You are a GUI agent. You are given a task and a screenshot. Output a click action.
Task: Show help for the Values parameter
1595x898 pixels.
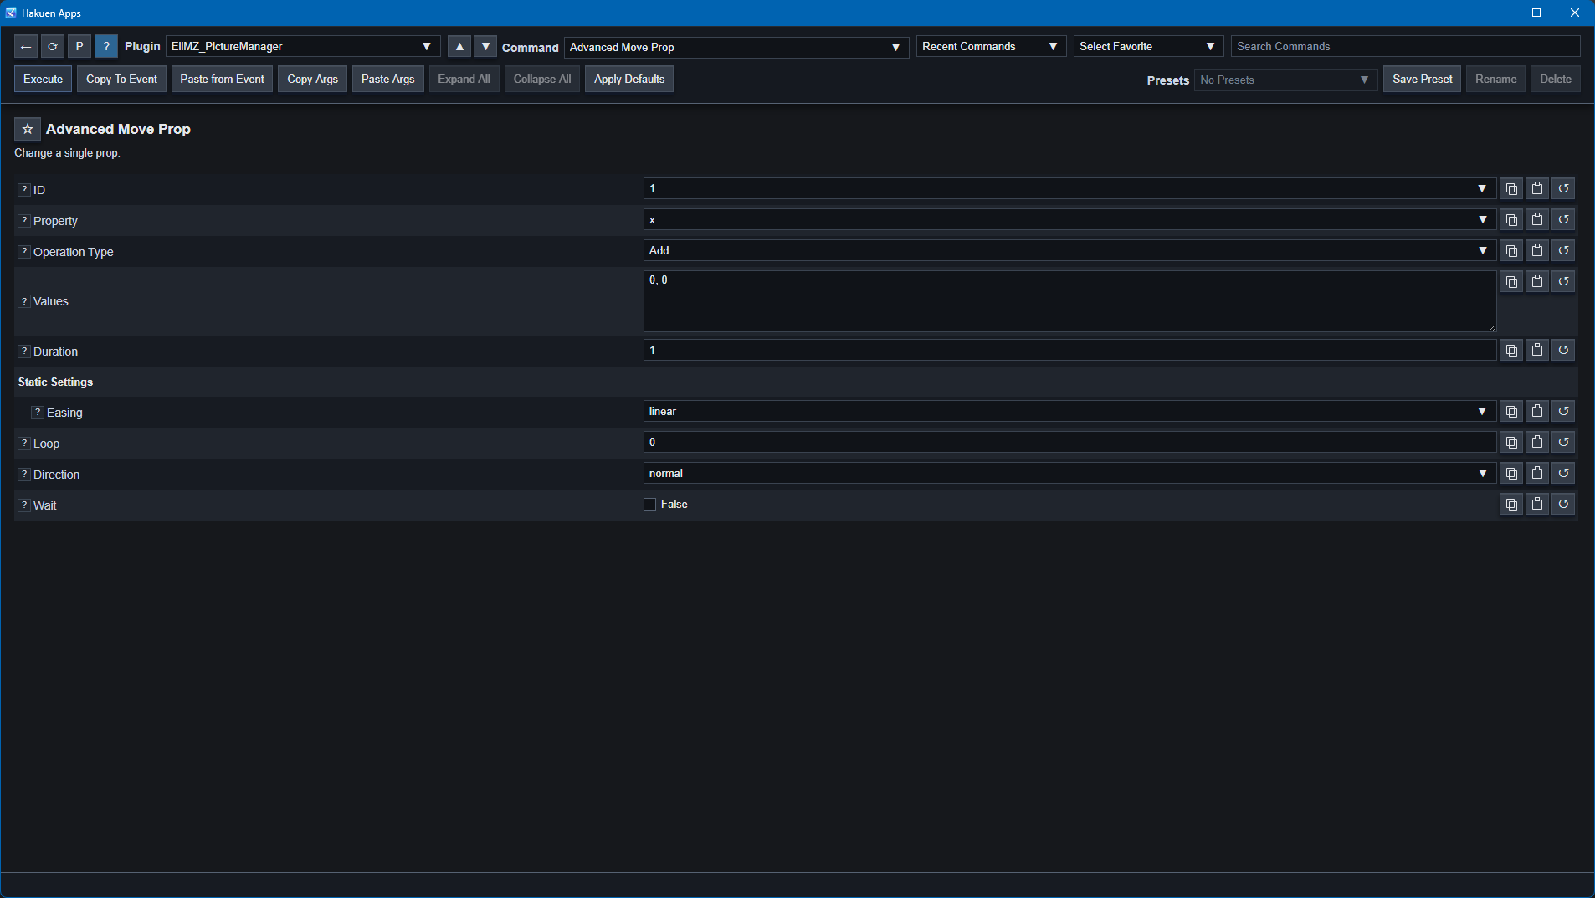(x=24, y=301)
